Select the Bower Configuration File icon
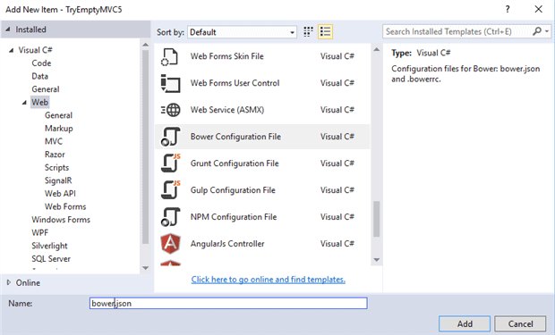555x335 pixels. point(171,137)
